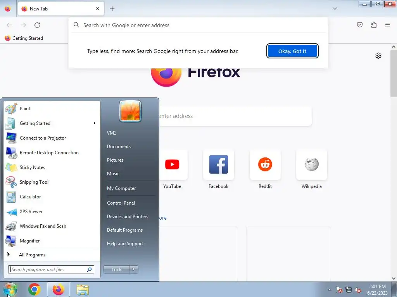Select the New Tab tab
This screenshot has height=297, width=397.
pyautogui.click(x=61, y=9)
